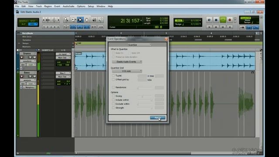Adjust the Randomize slider

pyautogui.click(x=138, y=88)
